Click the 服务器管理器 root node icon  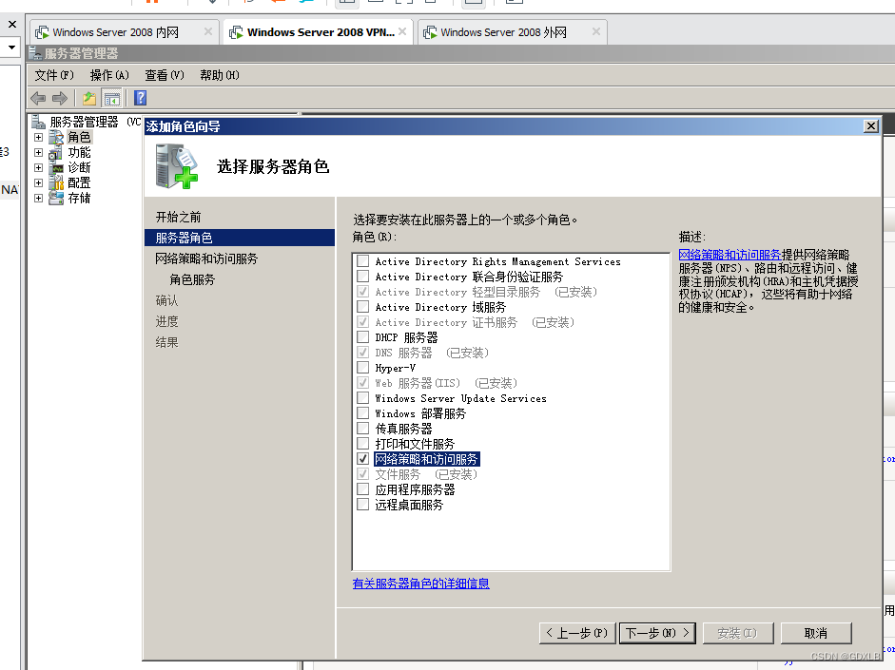[x=38, y=122]
